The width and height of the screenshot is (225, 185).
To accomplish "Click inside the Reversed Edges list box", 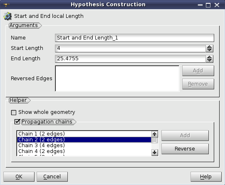I will [x=117, y=79].
